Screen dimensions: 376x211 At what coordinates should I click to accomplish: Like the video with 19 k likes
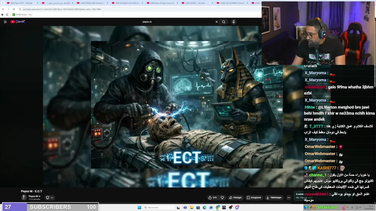212,198
